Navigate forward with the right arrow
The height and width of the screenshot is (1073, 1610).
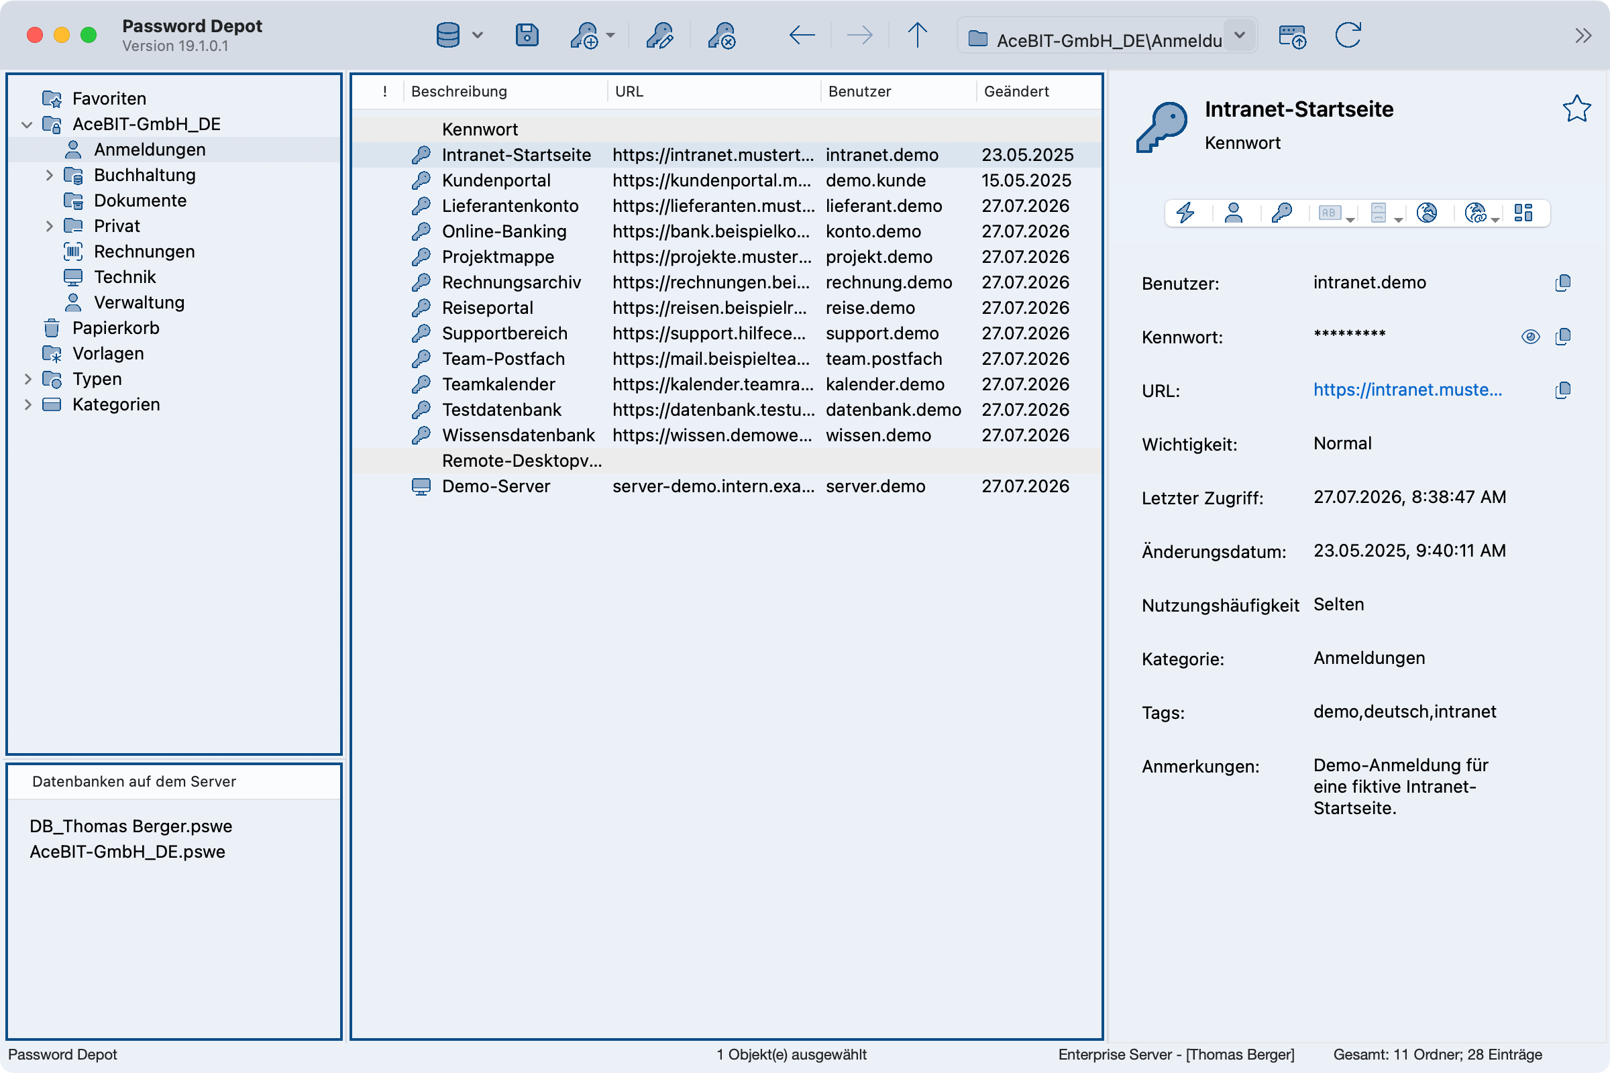859,35
